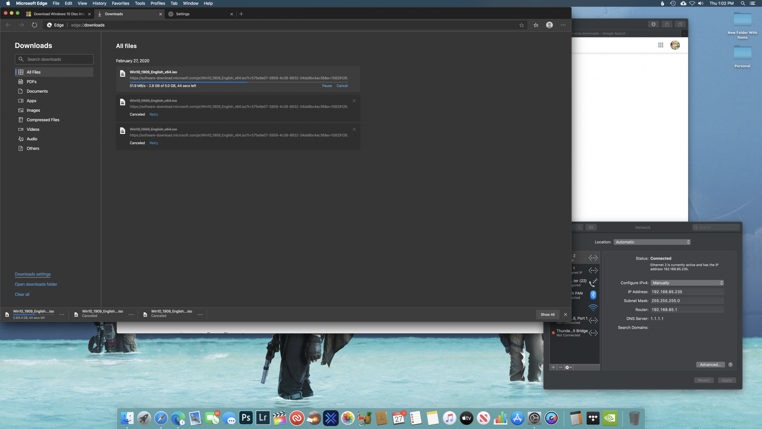This screenshot has height=429, width=762.
Task: Click the Router field in Network
Action: pos(687,310)
